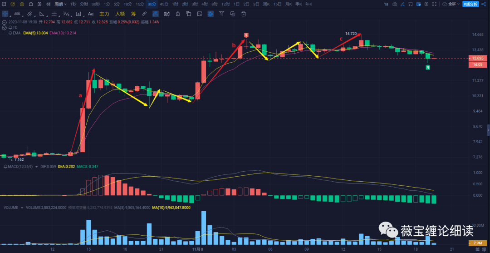
Task: Click the EMA(5):13.034 label
Action: point(35,33)
